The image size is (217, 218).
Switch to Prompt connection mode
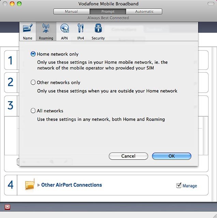click(x=108, y=12)
